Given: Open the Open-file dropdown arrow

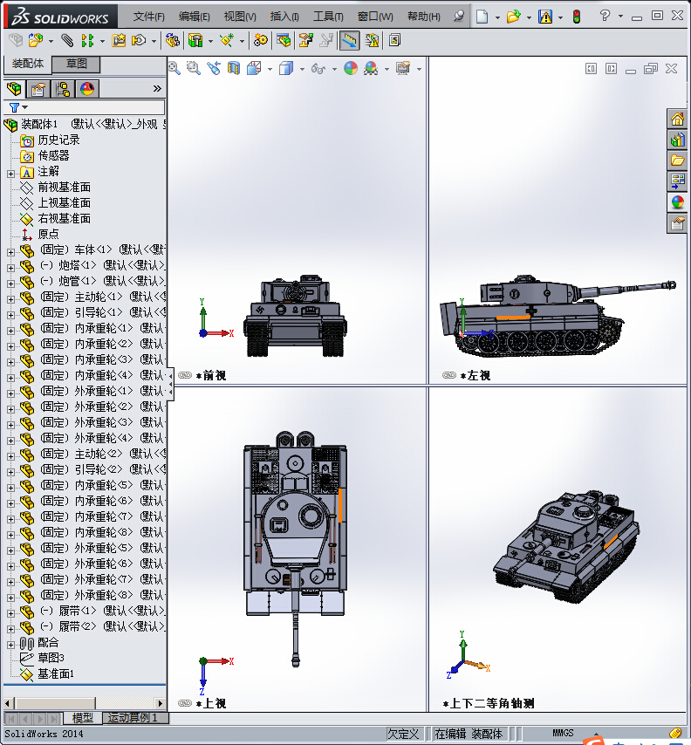Looking at the screenshot, I should coord(529,17).
